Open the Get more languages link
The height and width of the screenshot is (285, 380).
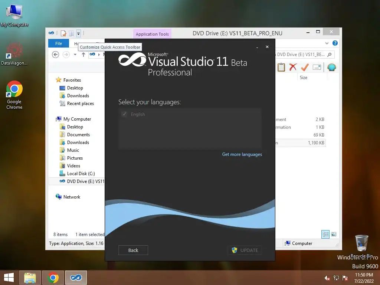(242, 154)
